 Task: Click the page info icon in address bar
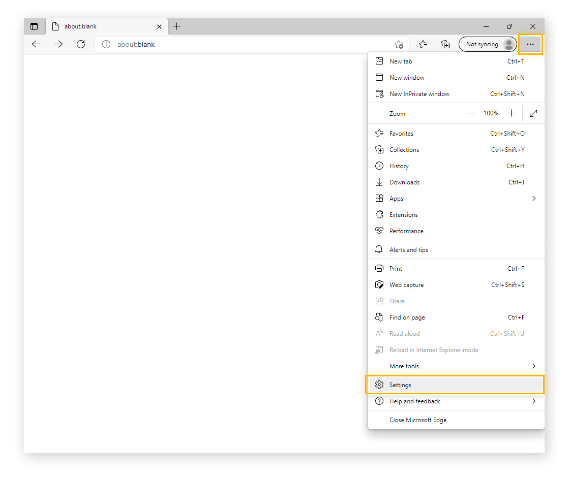pyautogui.click(x=106, y=44)
